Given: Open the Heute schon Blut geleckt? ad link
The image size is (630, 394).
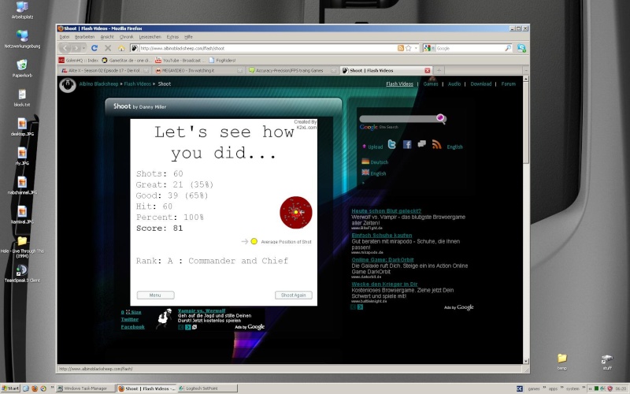Looking at the screenshot, I should click(x=386, y=210).
